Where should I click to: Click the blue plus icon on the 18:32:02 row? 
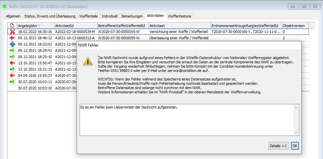(12, 44)
